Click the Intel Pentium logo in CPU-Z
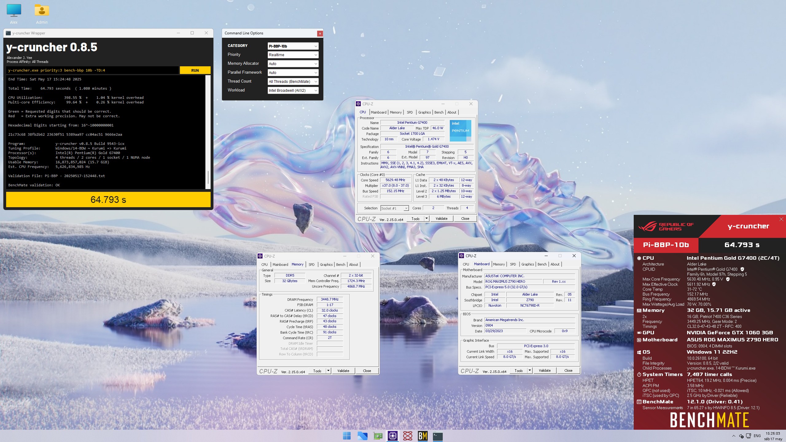Screen dimensions: 786x442 pyautogui.click(x=460, y=131)
